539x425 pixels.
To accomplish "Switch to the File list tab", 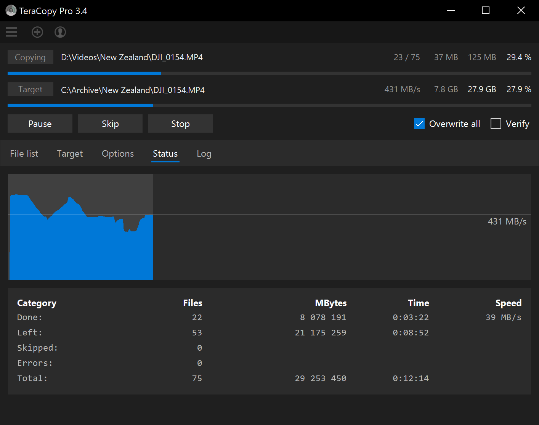I will click(x=24, y=154).
